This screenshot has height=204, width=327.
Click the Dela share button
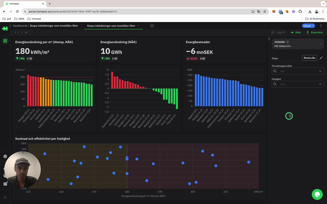(x=296, y=33)
